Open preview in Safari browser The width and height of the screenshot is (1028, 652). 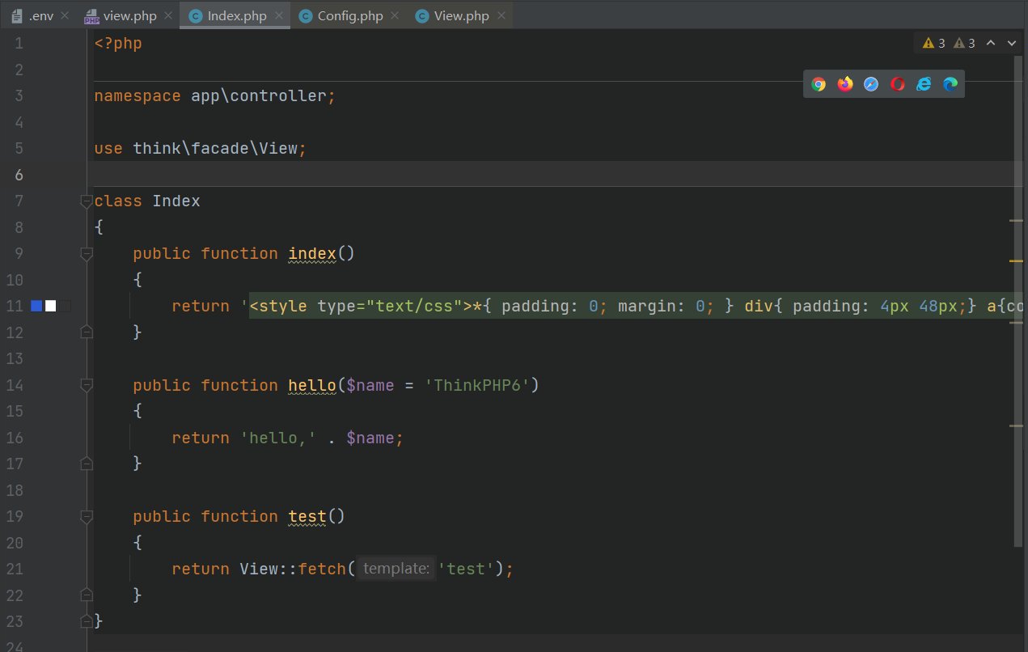coord(871,84)
